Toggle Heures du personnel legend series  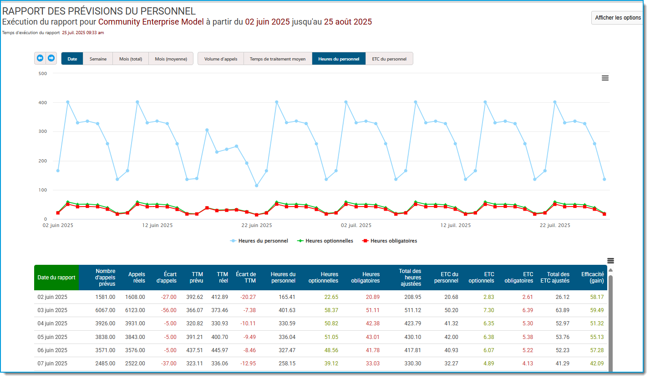[x=259, y=241]
